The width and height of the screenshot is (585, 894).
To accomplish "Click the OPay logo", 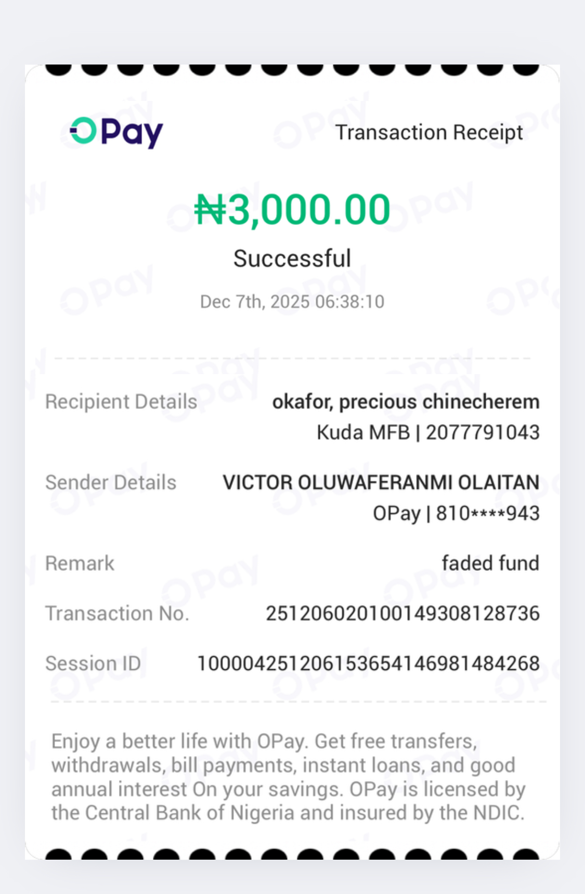I will pos(116,132).
